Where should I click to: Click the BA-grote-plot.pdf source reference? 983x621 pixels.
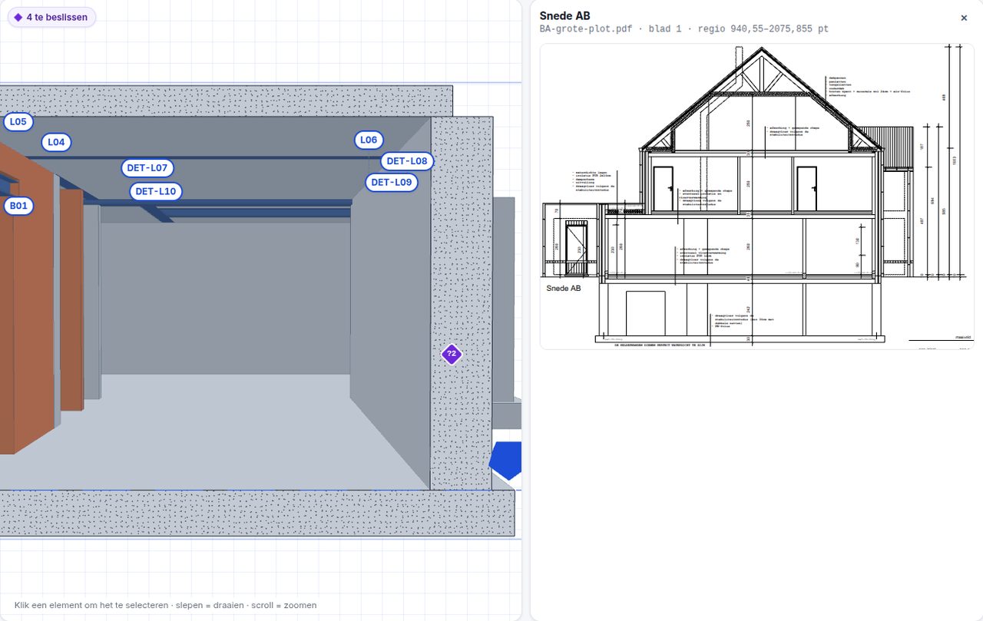click(x=586, y=29)
